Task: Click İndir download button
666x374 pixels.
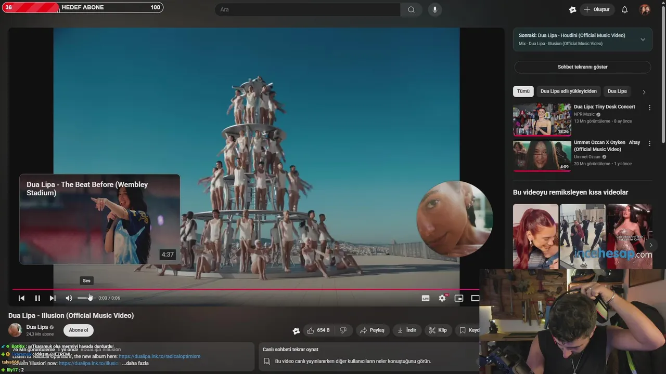Action: click(407, 330)
